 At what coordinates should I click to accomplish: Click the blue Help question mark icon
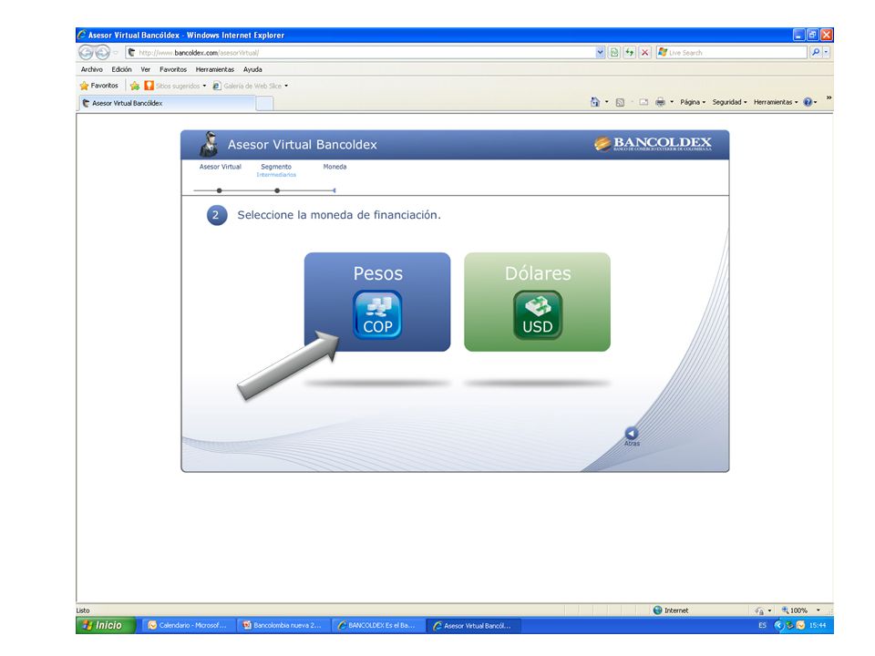tap(808, 102)
